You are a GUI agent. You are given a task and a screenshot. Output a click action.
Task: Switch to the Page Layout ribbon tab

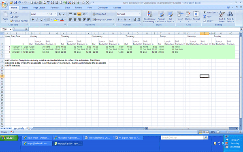pos(39,8)
